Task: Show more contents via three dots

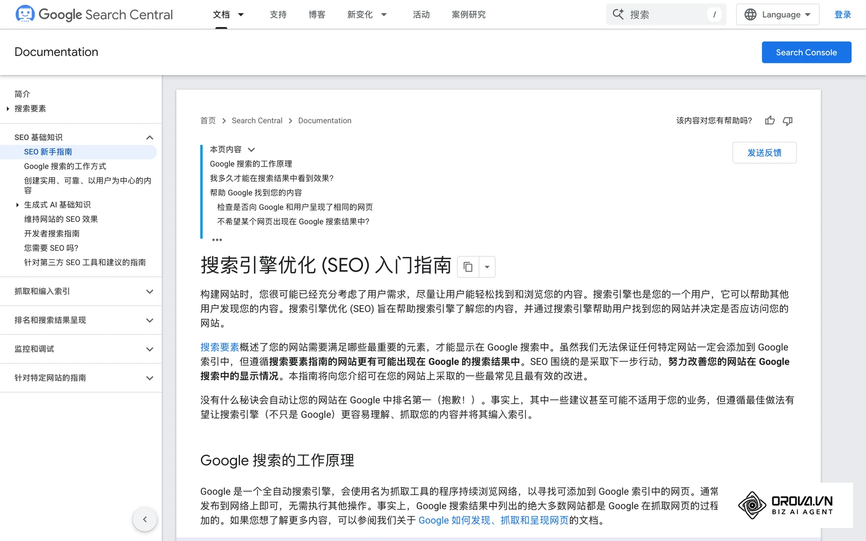Action: 217,240
